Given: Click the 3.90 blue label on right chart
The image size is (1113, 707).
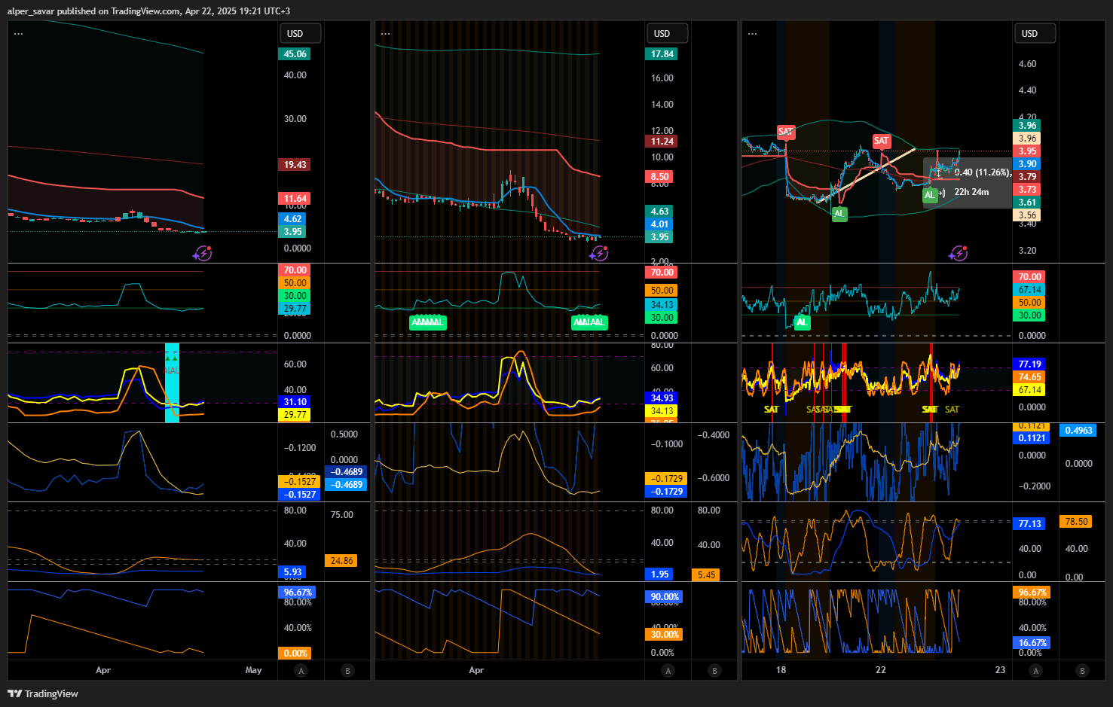Looking at the screenshot, I should (1027, 164).
